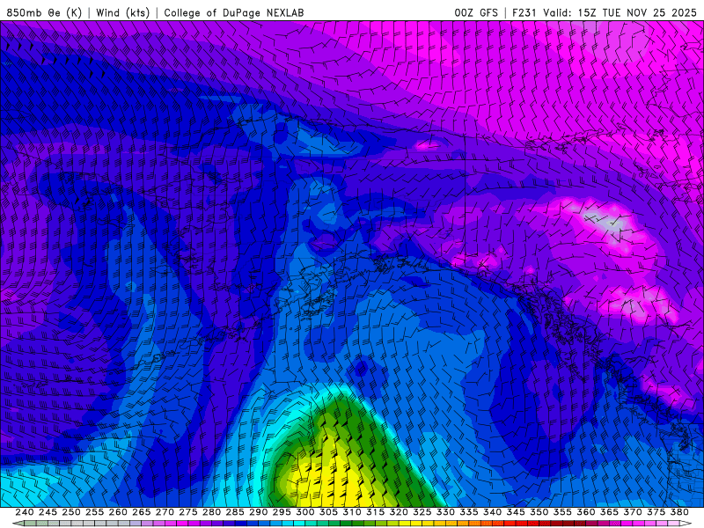Click the "Valid: 15Z TUE NOV 25 2025" text
The width and height of the screenshot is (704, 528).
click(620, 12)
